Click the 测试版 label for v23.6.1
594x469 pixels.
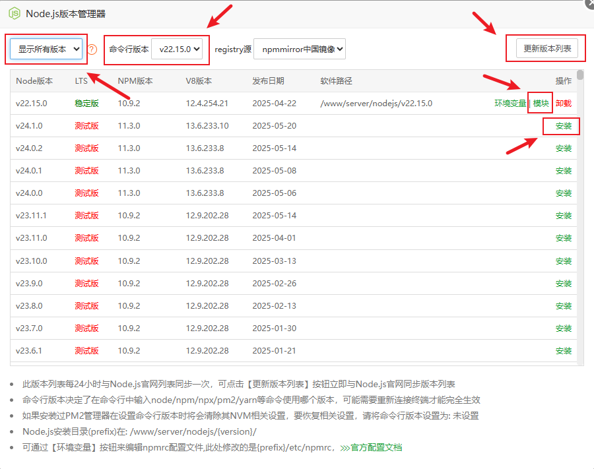86,350
